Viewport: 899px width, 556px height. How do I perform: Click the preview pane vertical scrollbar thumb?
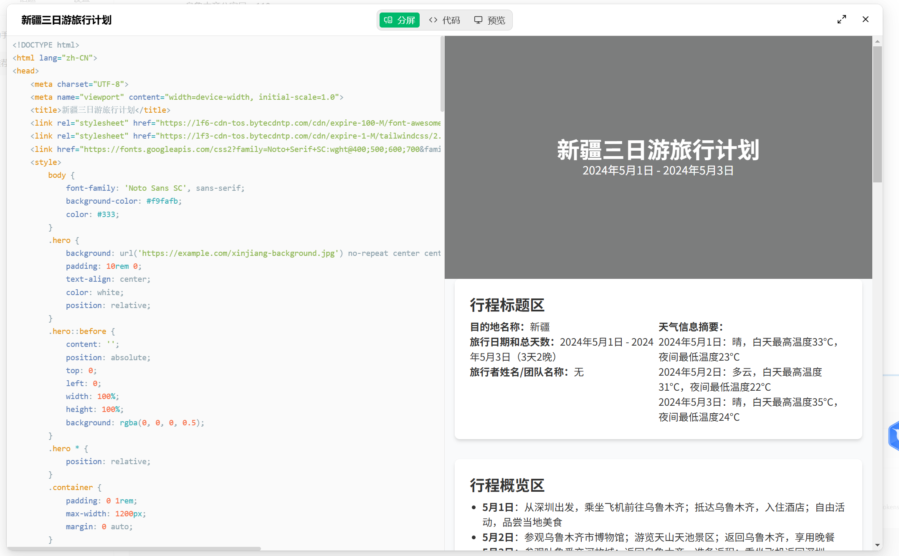877,114
